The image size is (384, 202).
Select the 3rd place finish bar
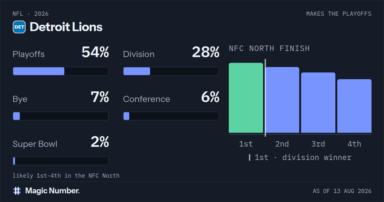click(x=318, y=103)
